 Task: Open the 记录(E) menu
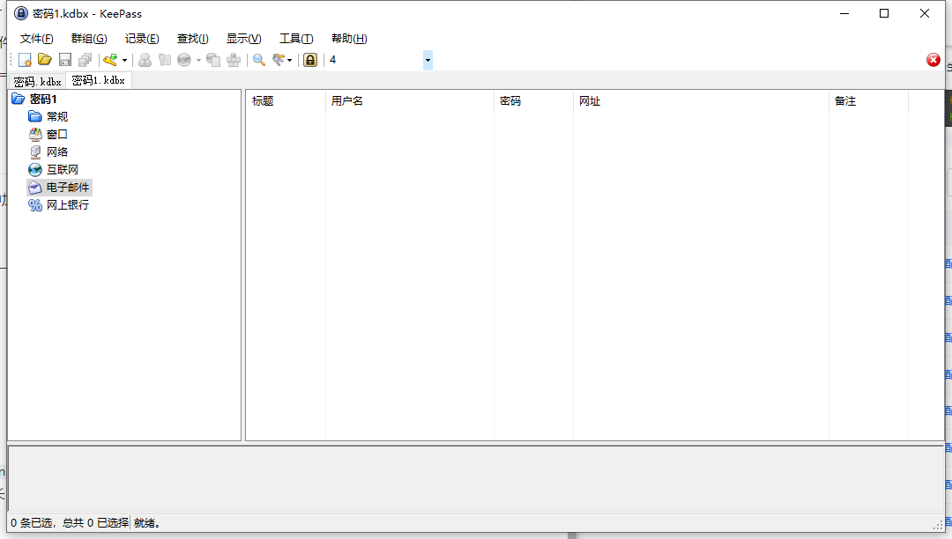[142, 39]
